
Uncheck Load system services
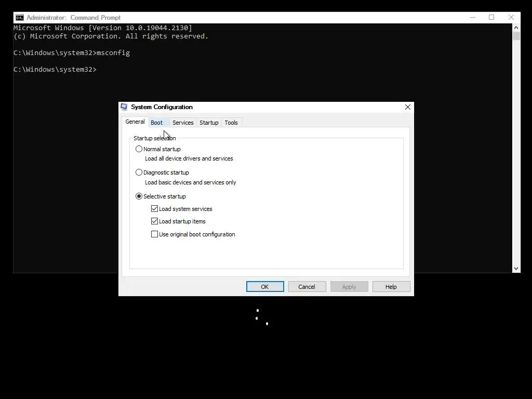tap(154, 209)
